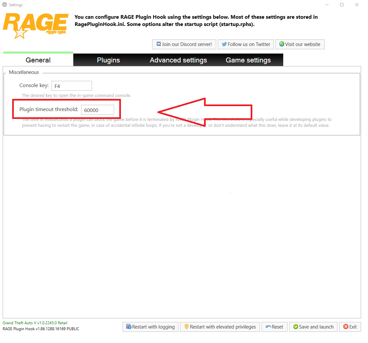Click the RAGE Plugin Hook logo
Screen dimensions: 368x343
[36, 26]
